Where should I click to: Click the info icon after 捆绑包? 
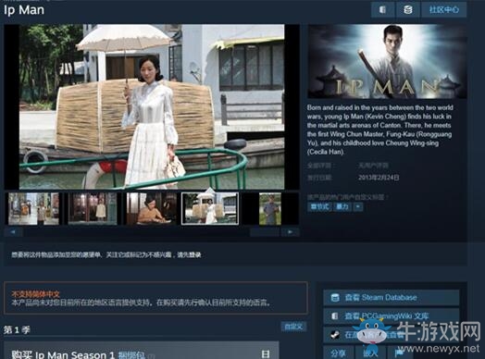151,356
